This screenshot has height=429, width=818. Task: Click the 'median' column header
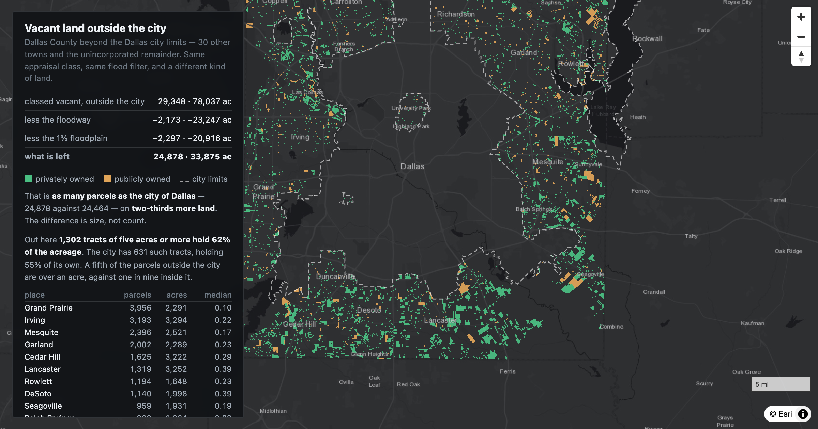[218, 295]
